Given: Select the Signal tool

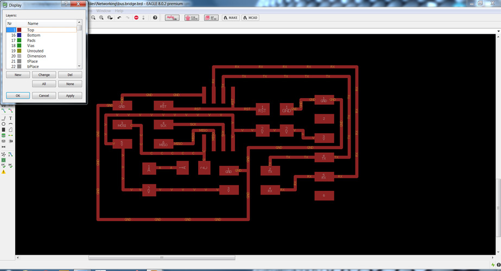Looking at the screenshot, I should click(10, 135).
